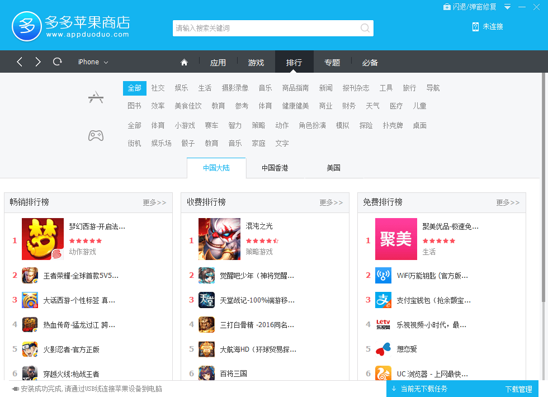Click the forward navigation arrow
Image resolution: width=548 pixels, height=397 pixels.
[37, 62]
